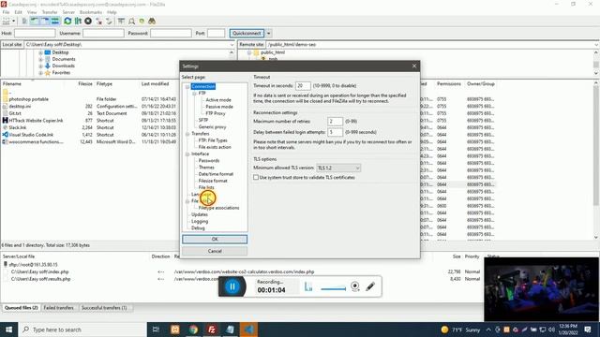This screenshot has width=600, height=337.
Task: Select 'Filetype associations' in settings tree
Action: 218,208
